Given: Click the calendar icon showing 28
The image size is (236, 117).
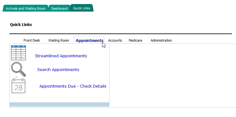Looking at the screenshot, I should (18, 86).
